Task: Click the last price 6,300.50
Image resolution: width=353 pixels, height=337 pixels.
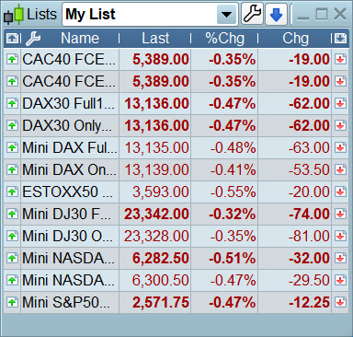Action: [161, 281]
